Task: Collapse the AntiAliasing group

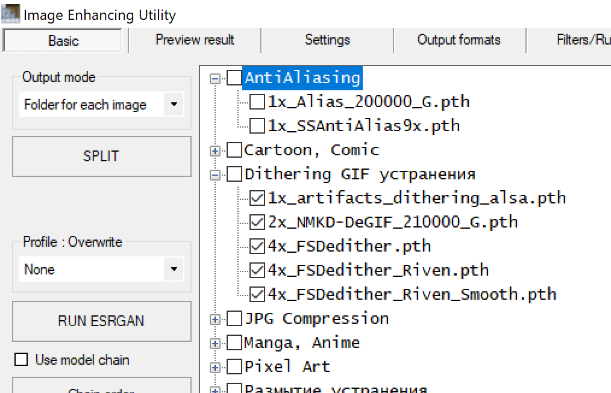Action: tap(215, 78)
